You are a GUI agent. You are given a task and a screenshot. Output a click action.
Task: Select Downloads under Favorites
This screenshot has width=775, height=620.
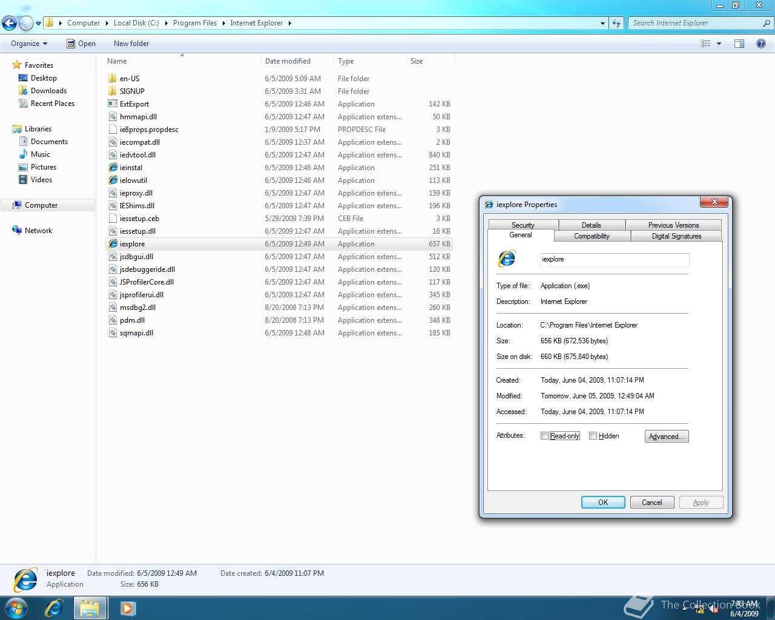48,91
